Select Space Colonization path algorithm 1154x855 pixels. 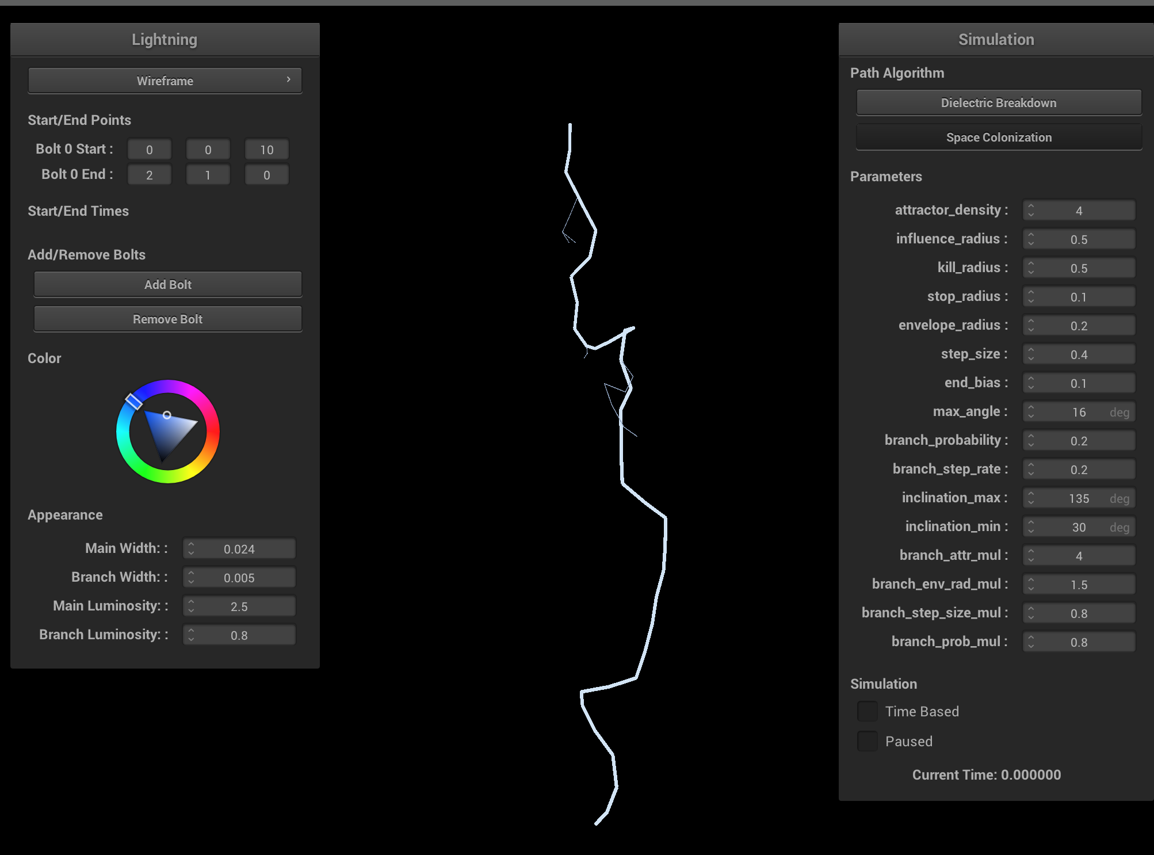point(998,138)
